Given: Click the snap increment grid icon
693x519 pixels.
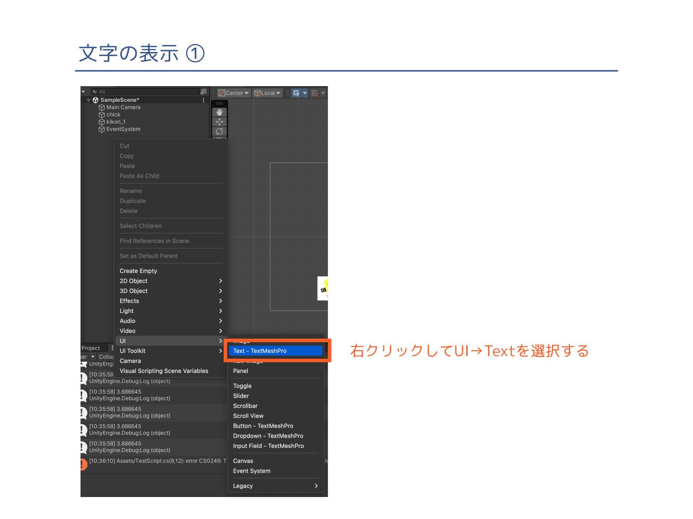Looking at the screenshot, I should [x=314, y=93].
